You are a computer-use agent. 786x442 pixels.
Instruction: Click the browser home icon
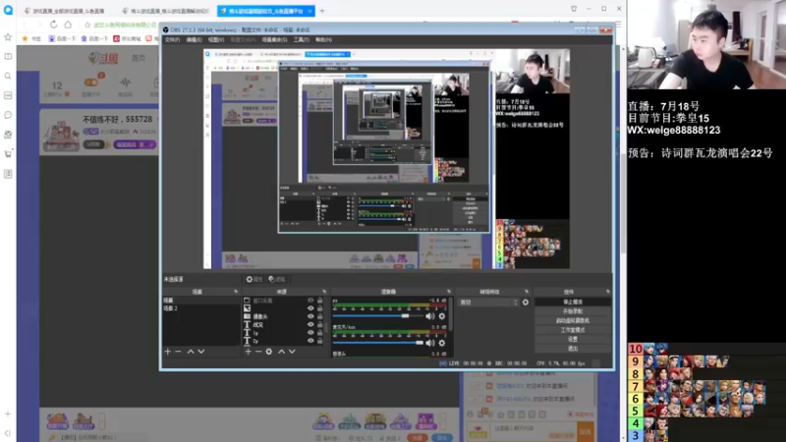68,24
